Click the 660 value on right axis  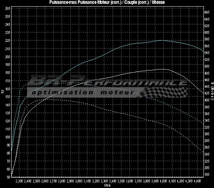coord(207,12)
